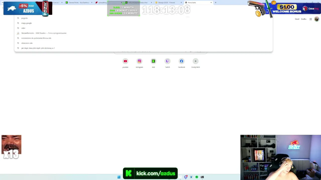Open the Grafika images link

click(304, 19)
